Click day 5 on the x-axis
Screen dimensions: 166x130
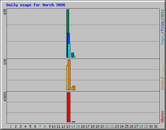[x=30, y=126]
